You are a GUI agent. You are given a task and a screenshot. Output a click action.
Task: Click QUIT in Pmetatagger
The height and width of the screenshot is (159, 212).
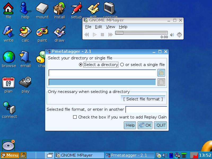click(x=161, y=125)
